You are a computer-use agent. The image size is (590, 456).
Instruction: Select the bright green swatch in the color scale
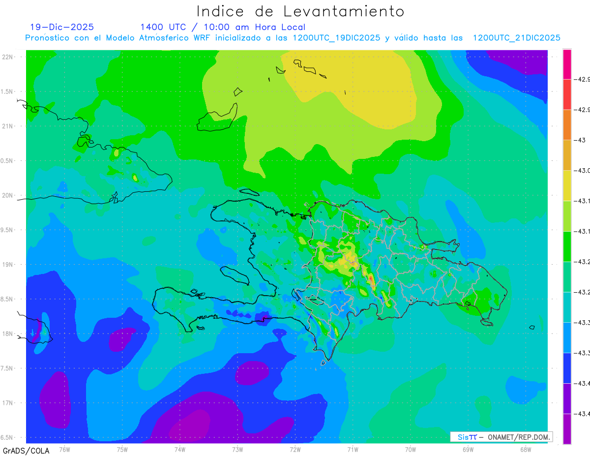point(567,246)
